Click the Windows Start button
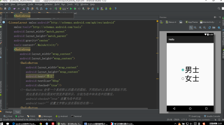 (x=2, y=124)
